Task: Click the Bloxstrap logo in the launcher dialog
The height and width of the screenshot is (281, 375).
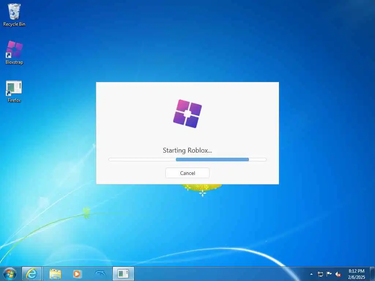Action: pos(187,114)
